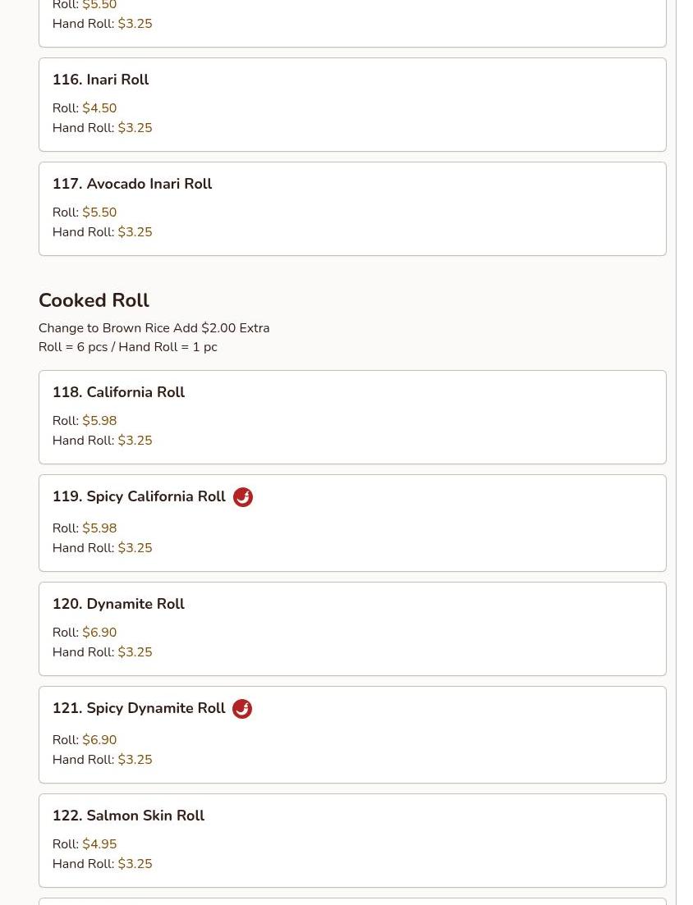Viewport: 693px width, 905px height.
Task: Click the spicy pepper icon beside Spicy Dynamite Roll
Action: tap(242, 709)
